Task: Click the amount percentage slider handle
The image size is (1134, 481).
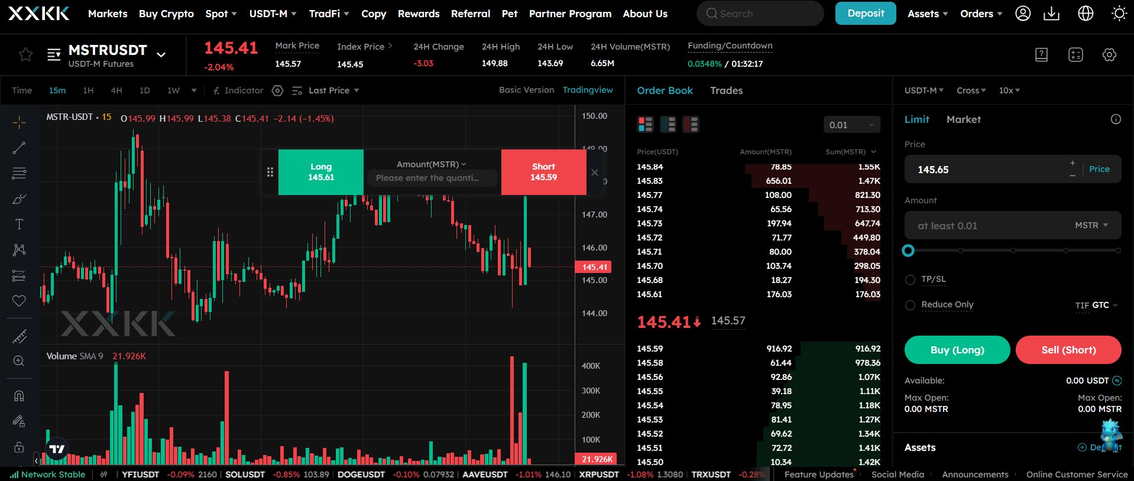Action: tap(908, 251)
